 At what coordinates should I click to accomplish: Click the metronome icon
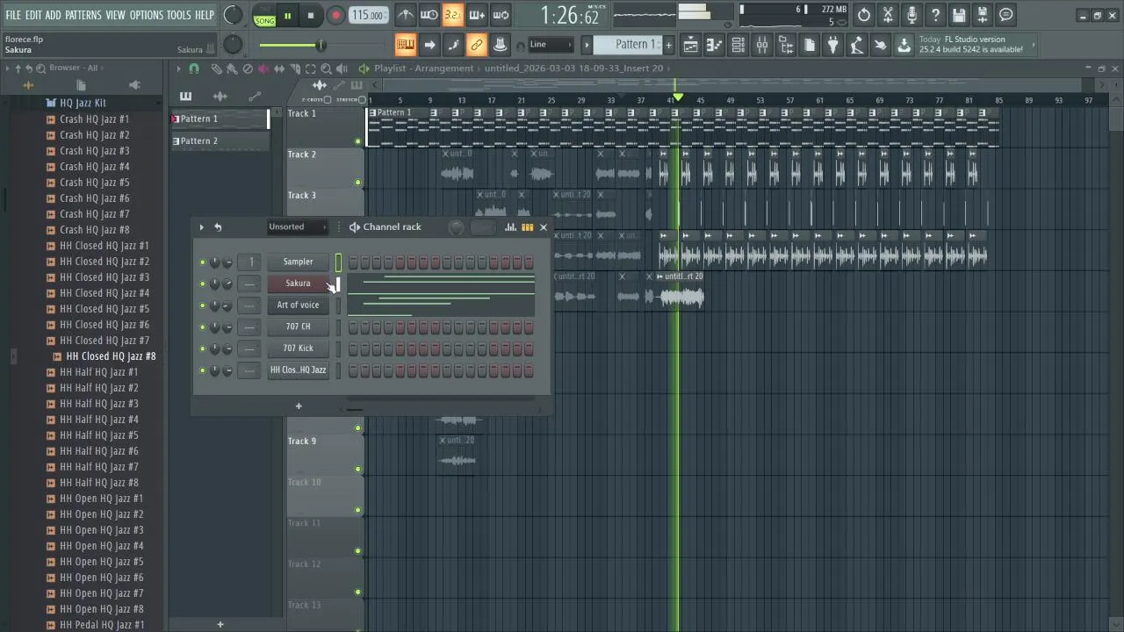tap(405, 15)
